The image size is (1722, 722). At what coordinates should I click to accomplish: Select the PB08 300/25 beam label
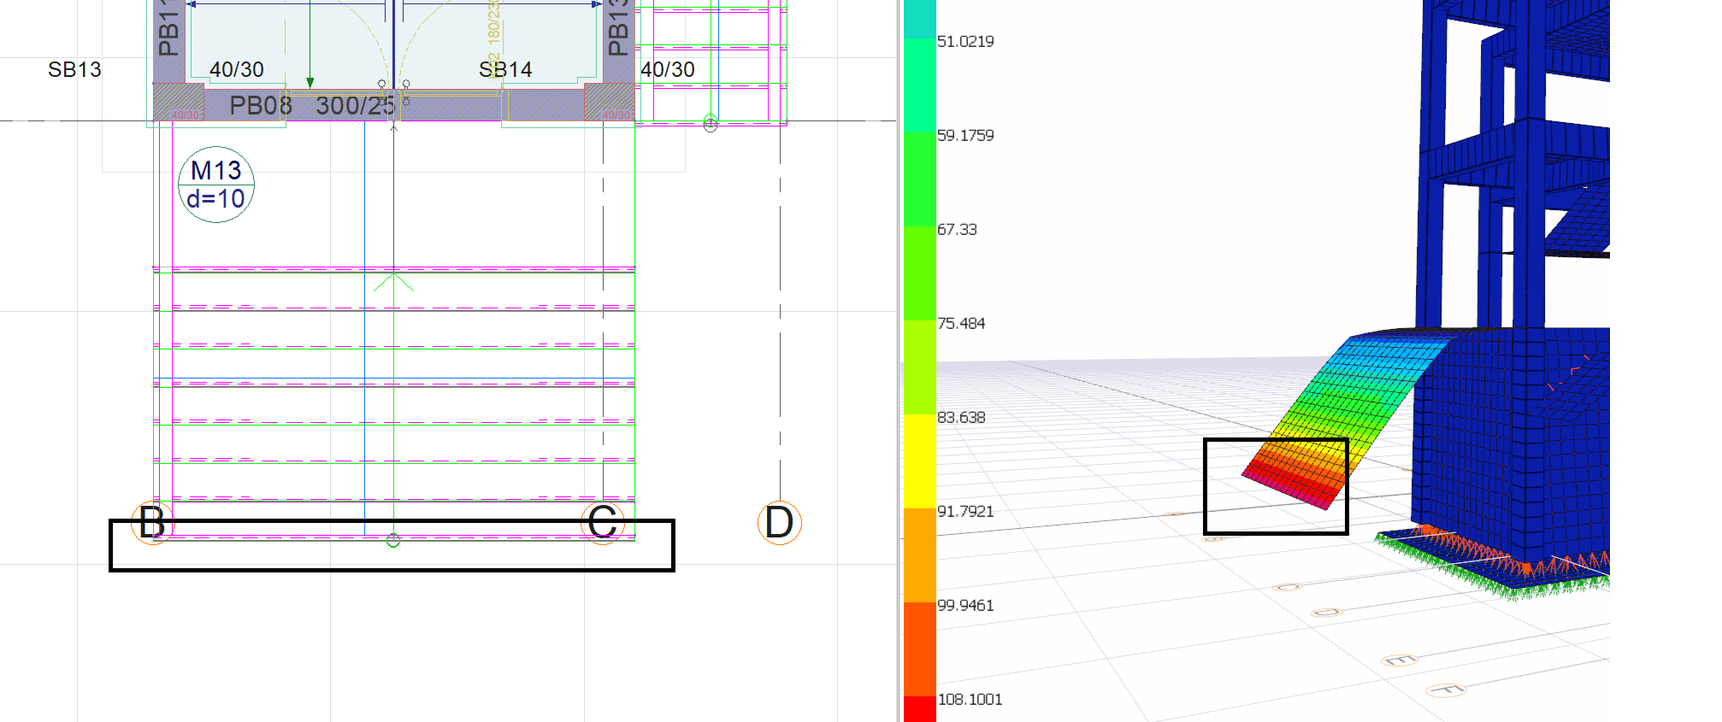[312, 106]
